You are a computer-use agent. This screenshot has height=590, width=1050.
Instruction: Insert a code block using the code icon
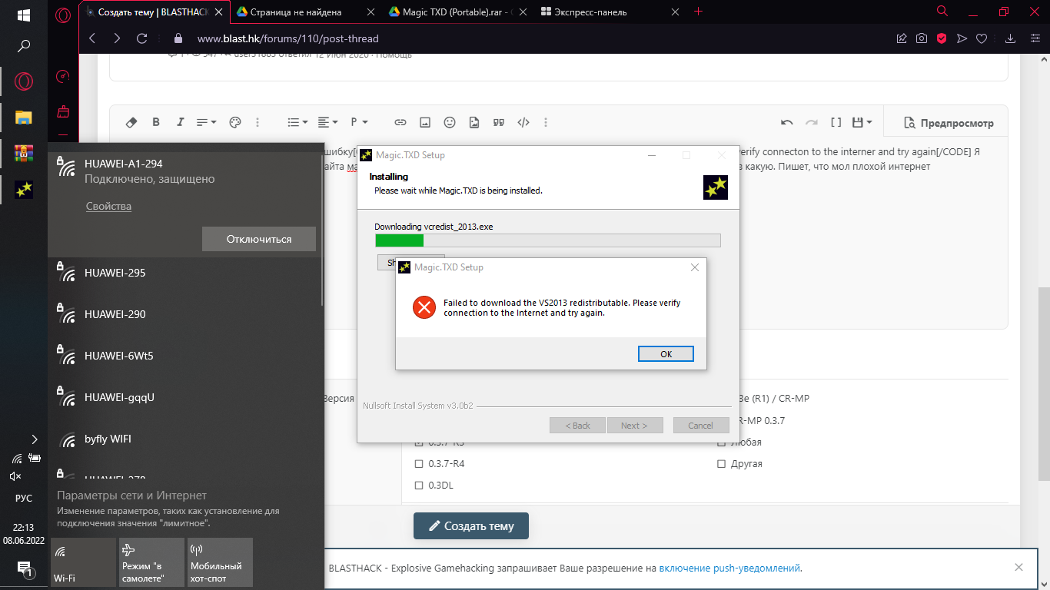click(x=523, y=122)
